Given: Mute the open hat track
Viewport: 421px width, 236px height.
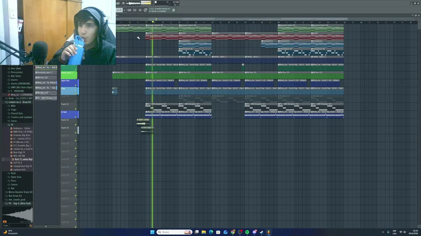Looking at the screenshot, I should point(76,85).
